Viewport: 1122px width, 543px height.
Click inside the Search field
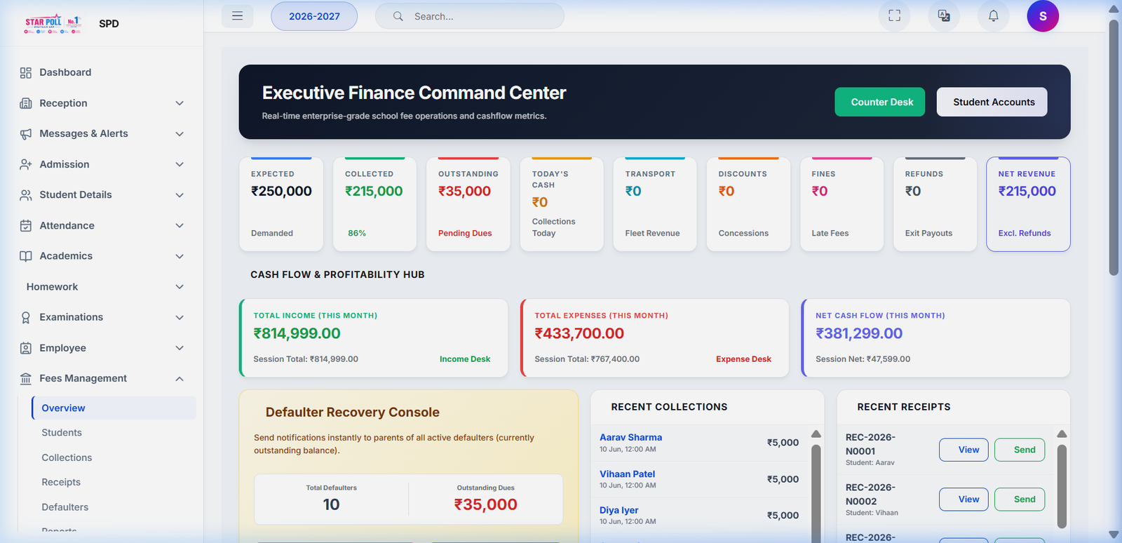[470, 16]
